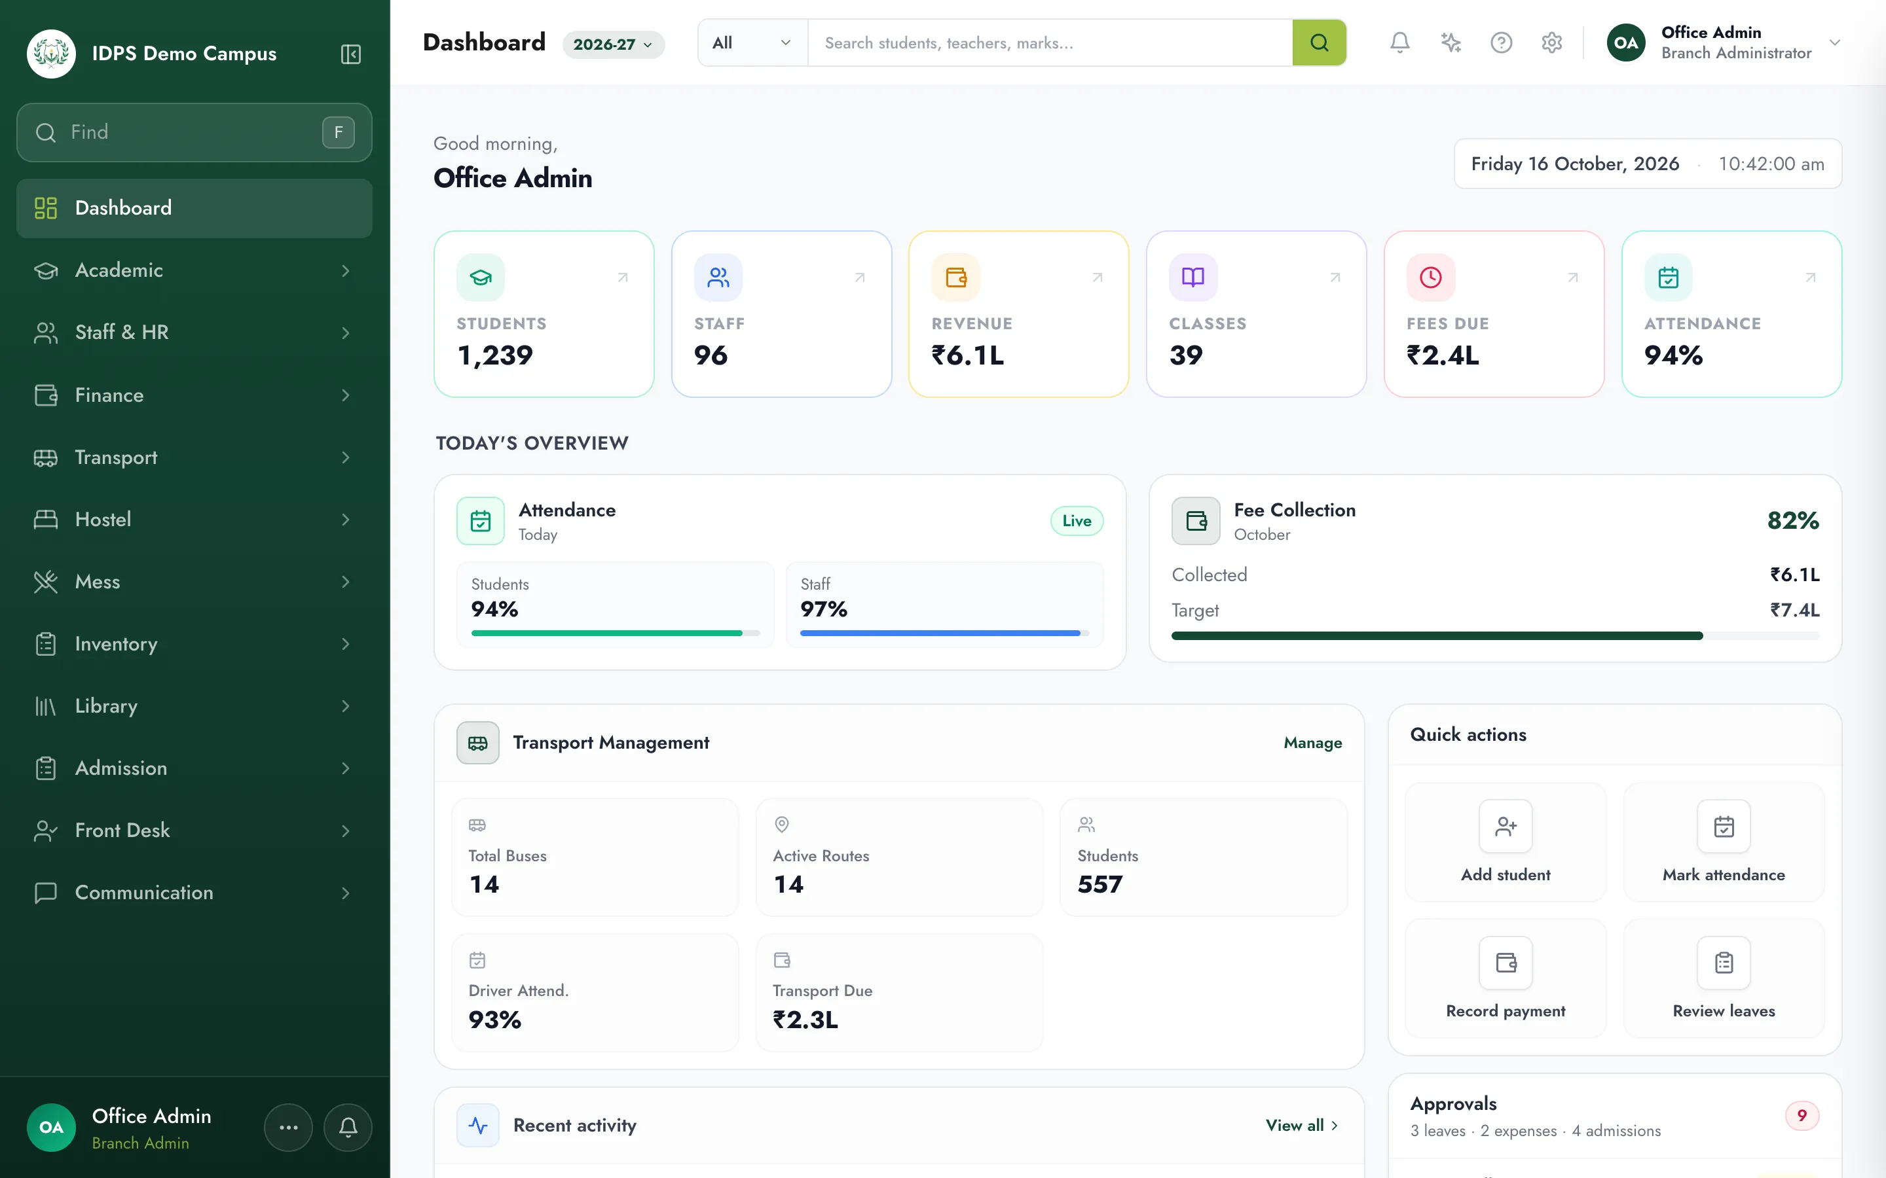Viewport: 1886px width, 1178px height.
Task: Click the Fee Collection progress bar
Action: tap(1495, 635)
